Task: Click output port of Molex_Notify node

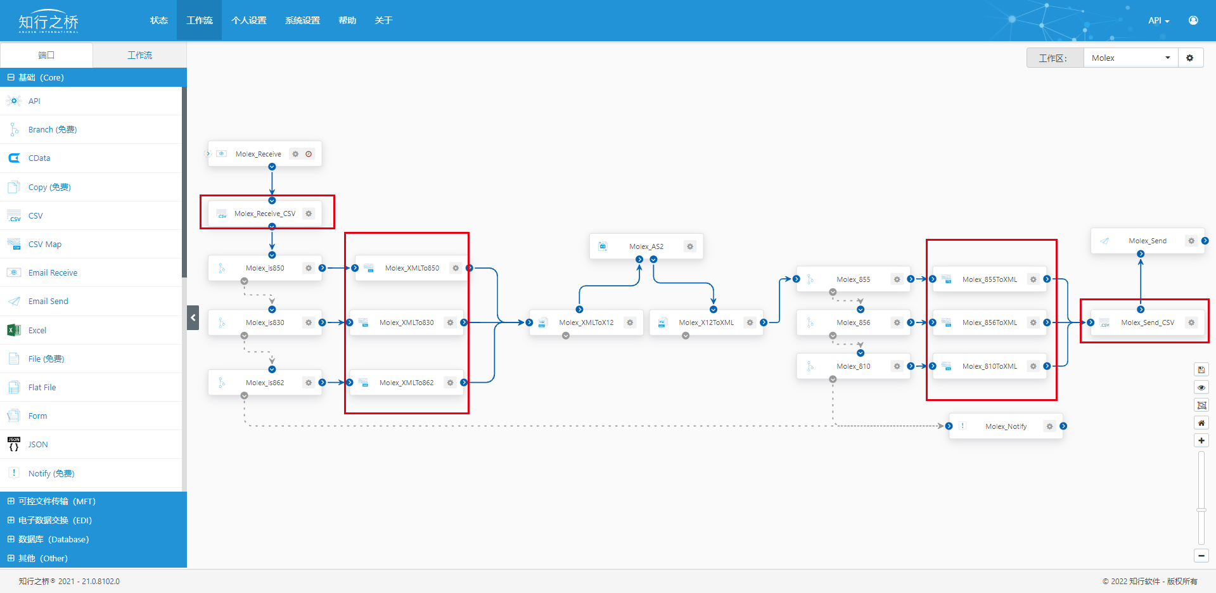Action: click(x=1063, y=426)
